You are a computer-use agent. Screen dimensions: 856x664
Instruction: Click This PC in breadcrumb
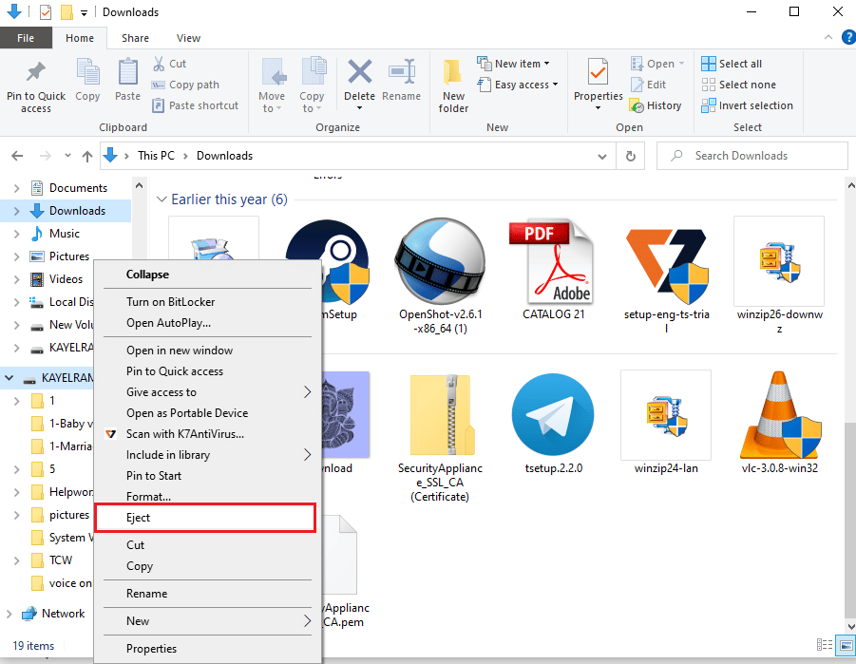156,156
